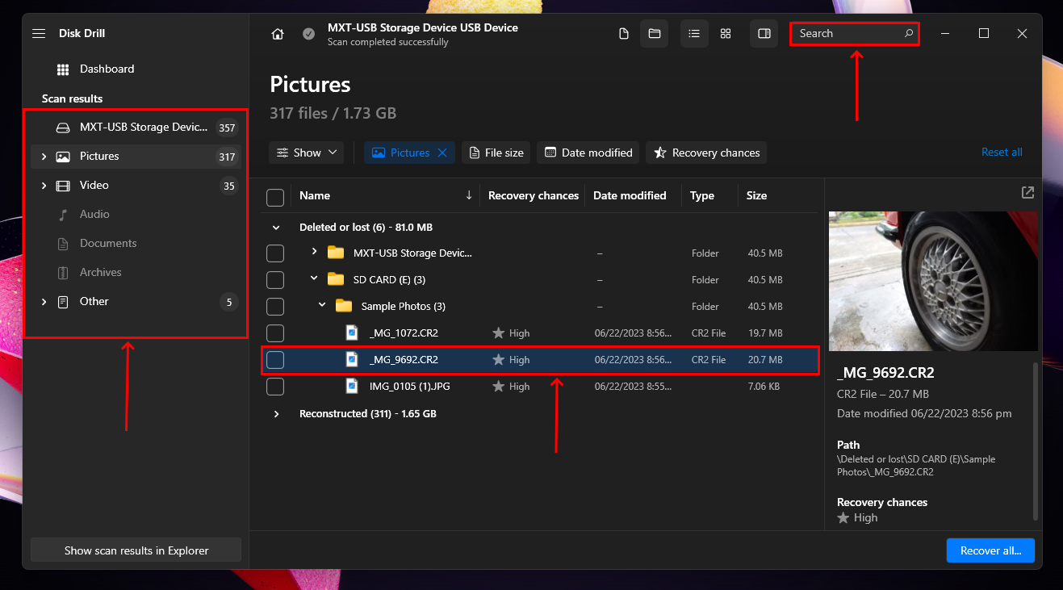Click Sample Photos folder icon

[344, 306]
